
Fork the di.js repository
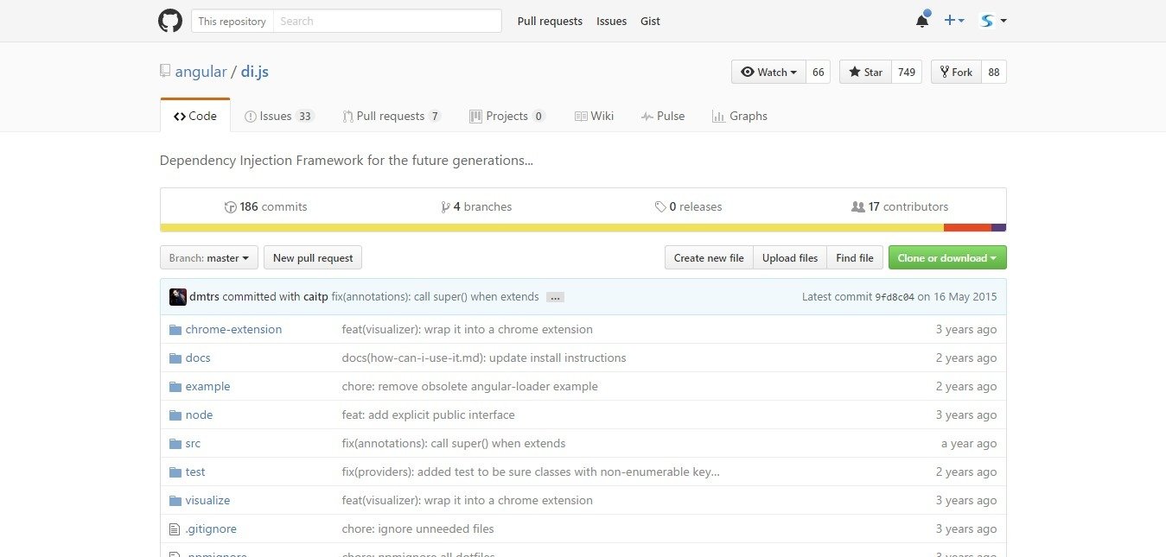click(956, 72)
